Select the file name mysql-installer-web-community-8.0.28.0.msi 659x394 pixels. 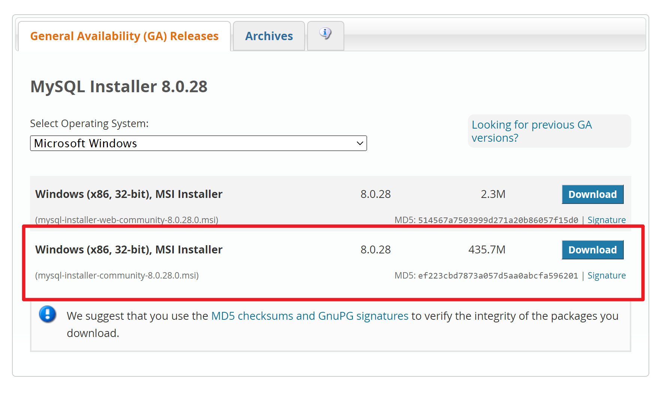(127, 220)
